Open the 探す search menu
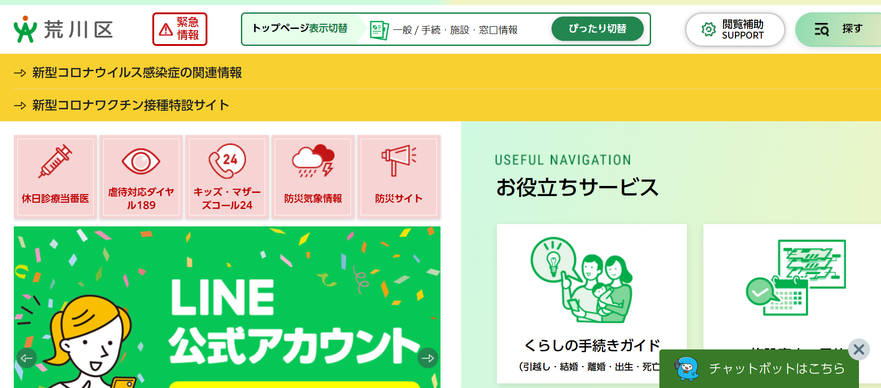The width and height of the screenshot is (881, 388). (x=838, y=29)
